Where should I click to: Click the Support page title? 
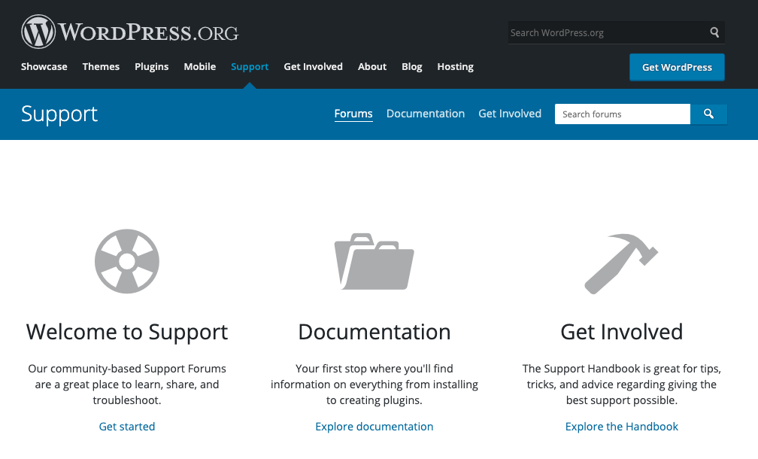pyautogui.click(x=59, y=114)
